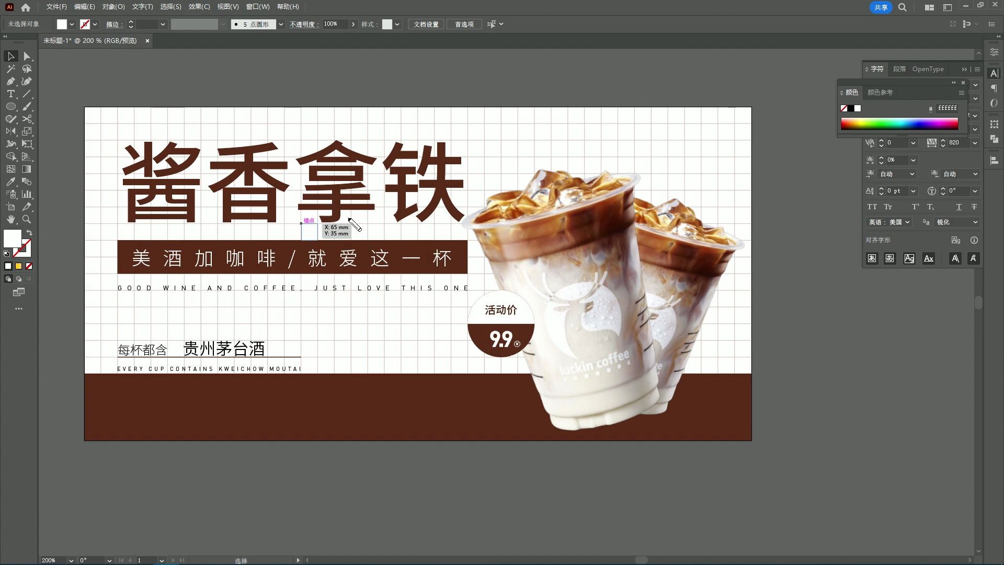Toggle Underline in Character panel

click(x=959, y=207)
